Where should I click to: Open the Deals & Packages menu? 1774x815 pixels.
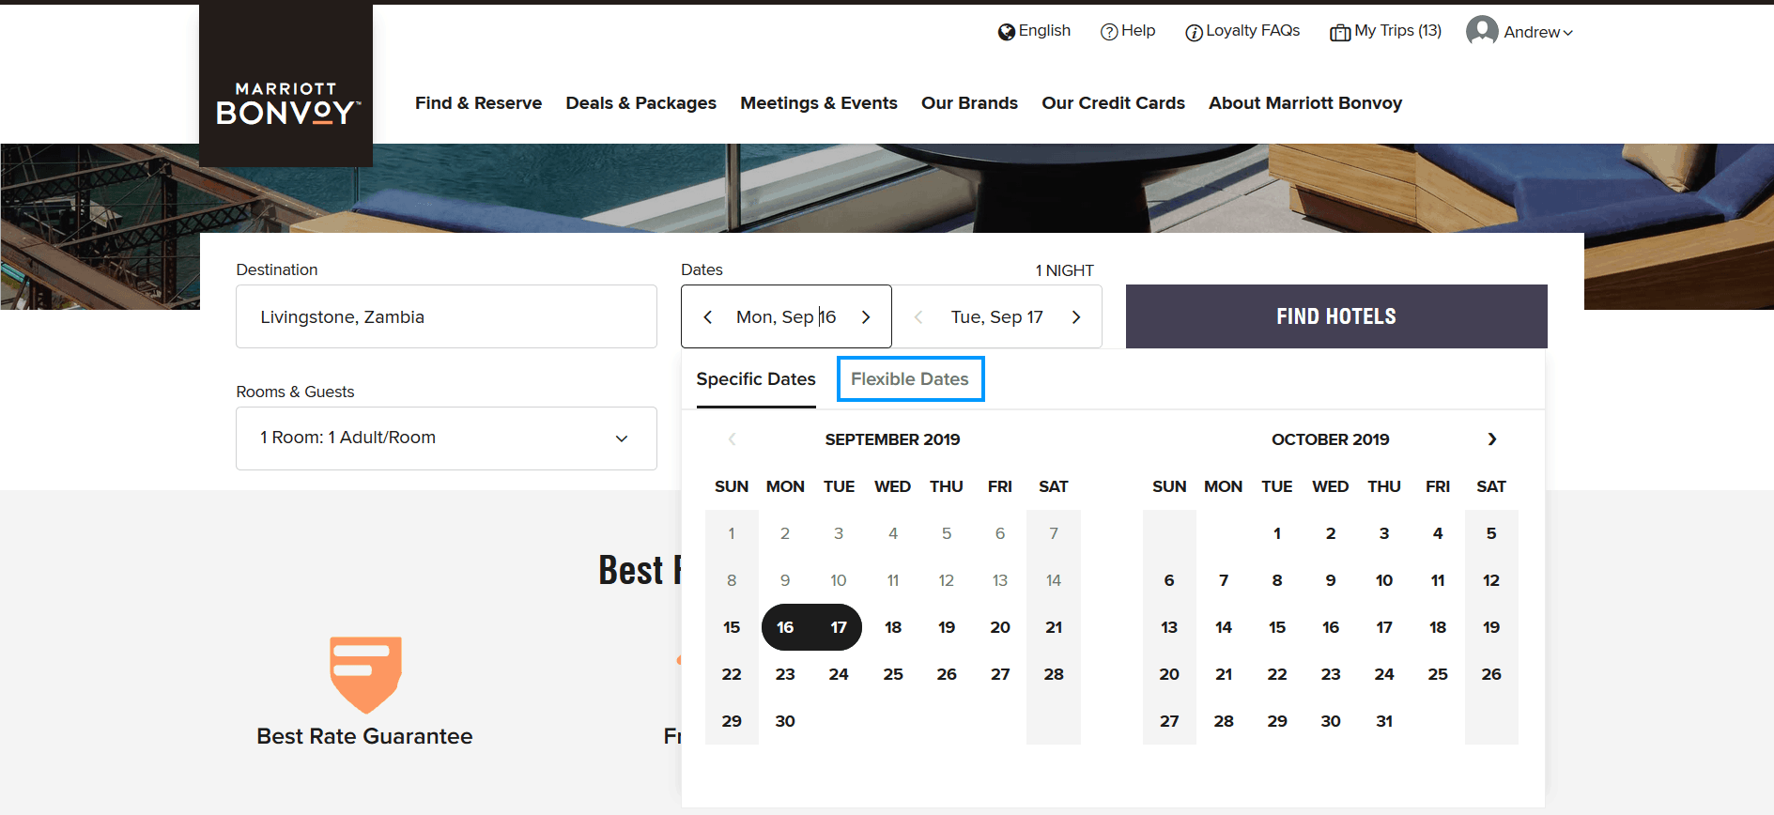(641, 103)
